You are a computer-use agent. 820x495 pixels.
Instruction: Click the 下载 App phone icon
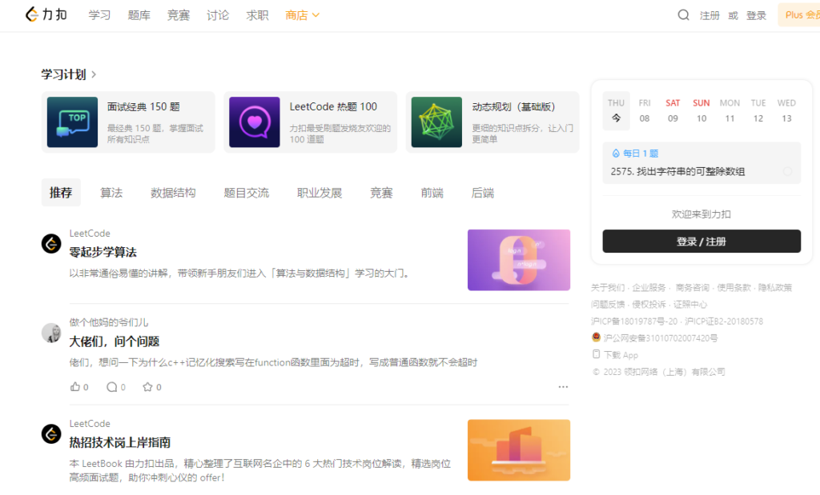tap(596, 354)
